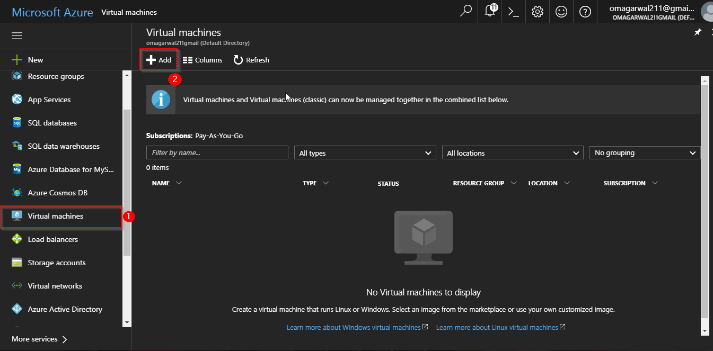Image resolution: width=713 pixels, height=351 pixels.
Task: Open the notifications bell icon
Action: click(490, 12)
